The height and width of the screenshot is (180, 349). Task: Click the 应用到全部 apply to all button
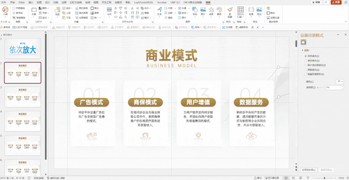[309, 170]
